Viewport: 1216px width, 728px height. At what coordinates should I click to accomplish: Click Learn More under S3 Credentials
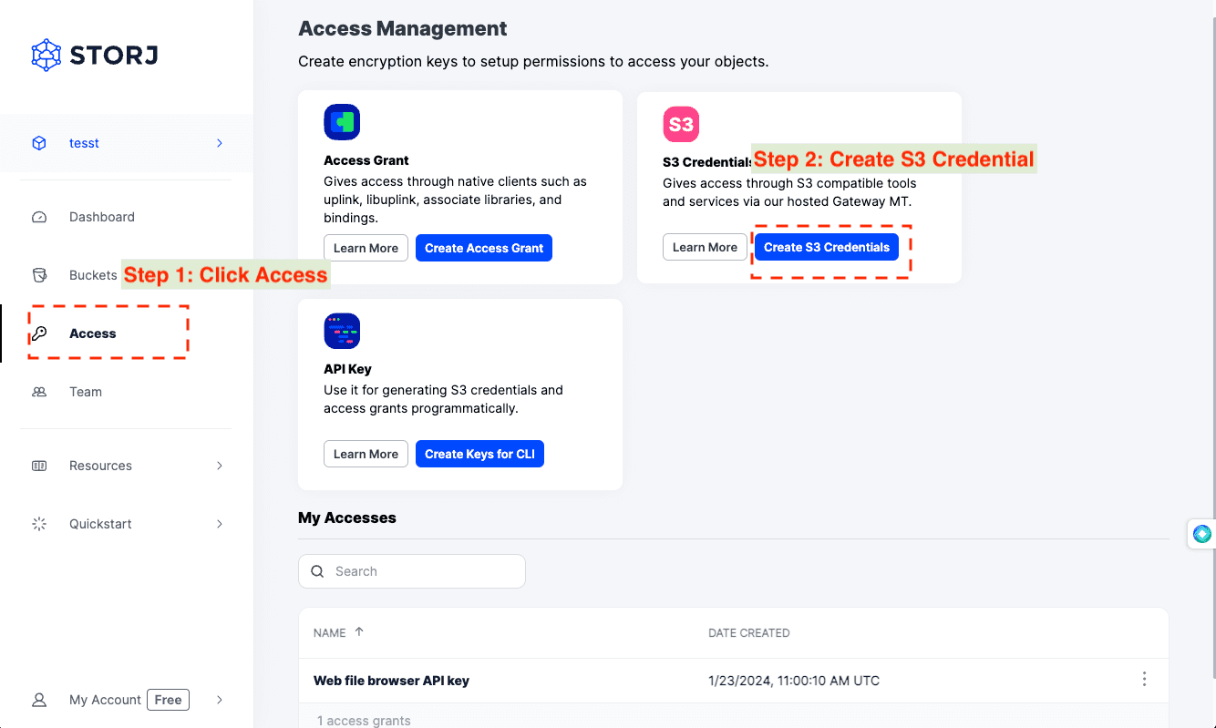coord(705,247)
